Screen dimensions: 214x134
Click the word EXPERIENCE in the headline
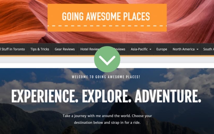45,96
